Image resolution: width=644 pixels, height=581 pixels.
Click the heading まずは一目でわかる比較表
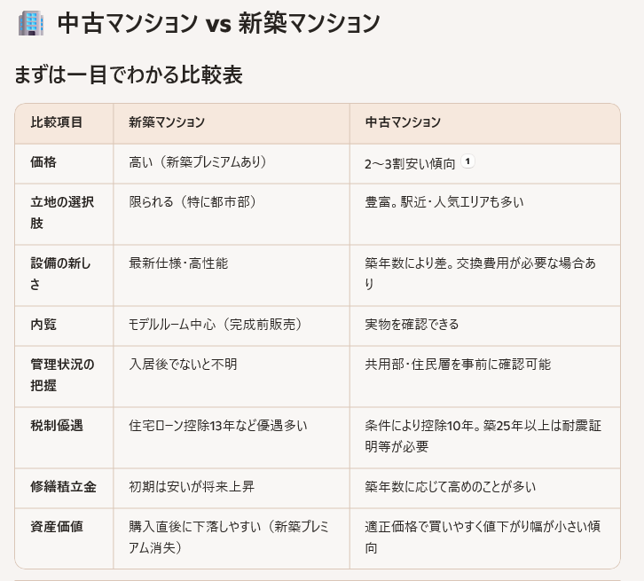click(x=129, y=75)
